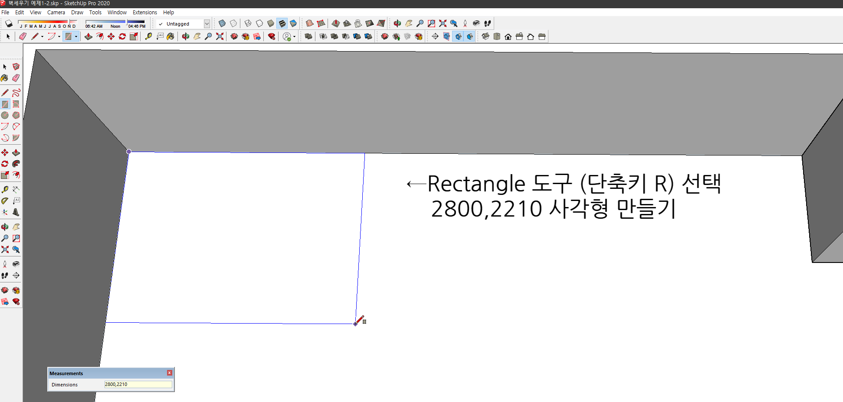The width and height of the screenshot is (843, 402).
Task: Expand the Rectangle tool flyout arrow
Action: (x=76, y=36)
